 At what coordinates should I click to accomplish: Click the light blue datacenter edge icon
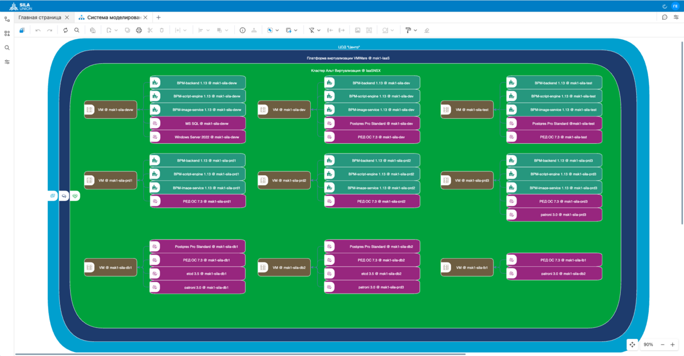[53, 196]
